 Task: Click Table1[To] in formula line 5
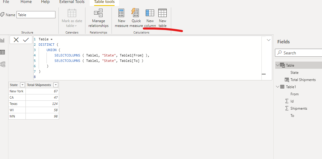130,61
